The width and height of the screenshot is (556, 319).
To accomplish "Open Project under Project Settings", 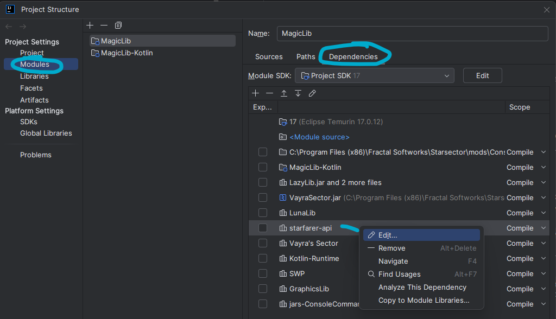I will [32, 53].
